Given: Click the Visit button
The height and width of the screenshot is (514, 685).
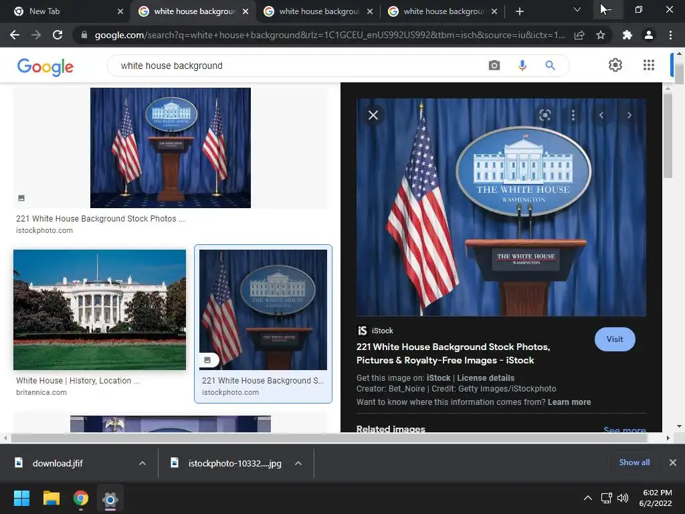Looking at the screenshot, I should (x=615, y=339).
